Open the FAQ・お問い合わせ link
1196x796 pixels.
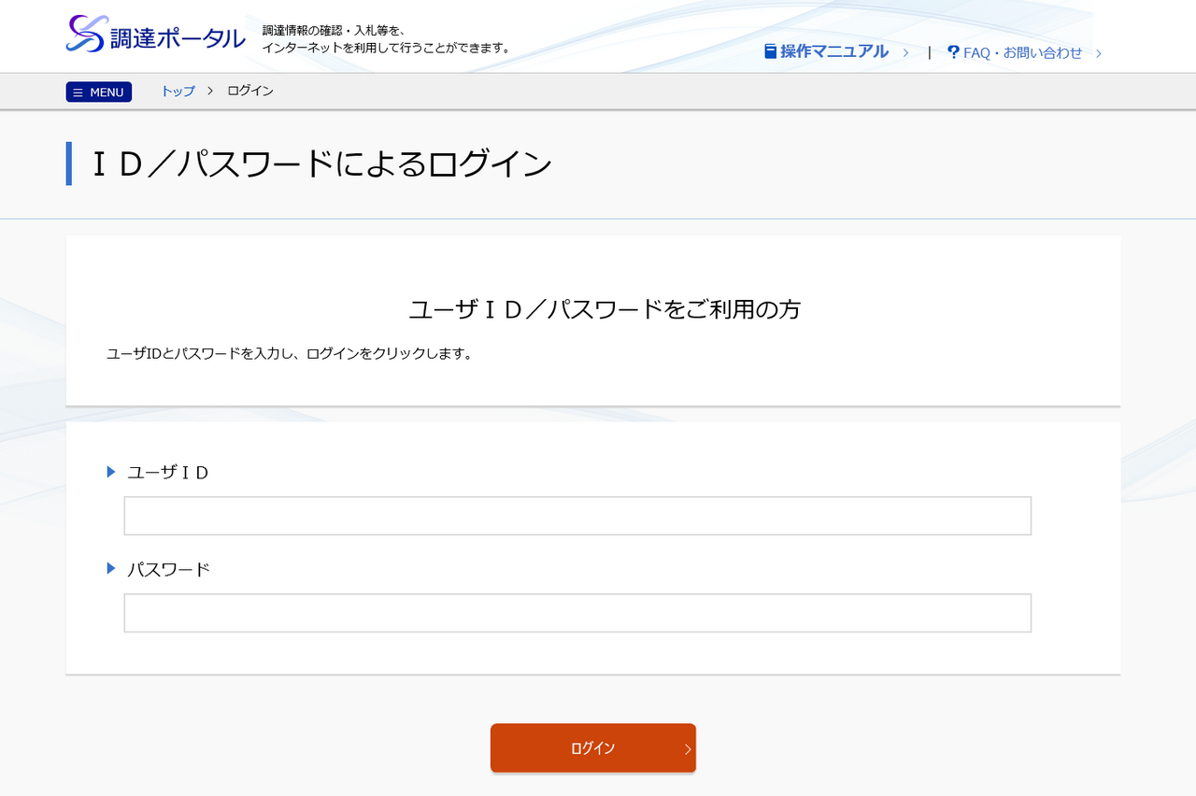1022,53
